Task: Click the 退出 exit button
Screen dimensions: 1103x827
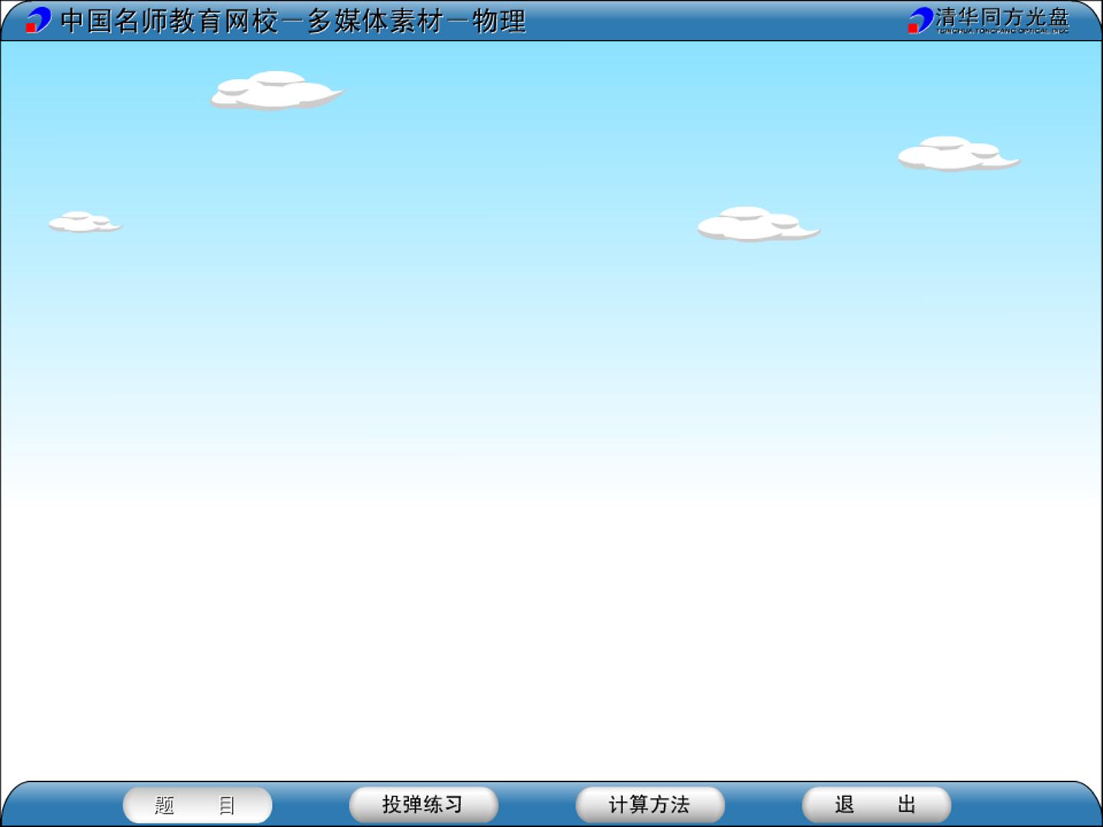Action: coord(876,805)
